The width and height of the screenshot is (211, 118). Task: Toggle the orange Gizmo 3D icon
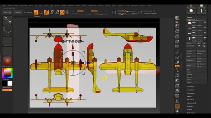tap(62, 12)
